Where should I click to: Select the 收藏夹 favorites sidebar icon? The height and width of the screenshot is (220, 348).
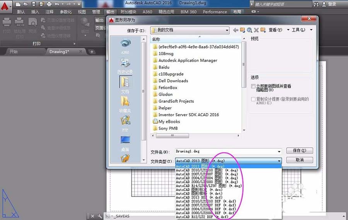[125, 104]
